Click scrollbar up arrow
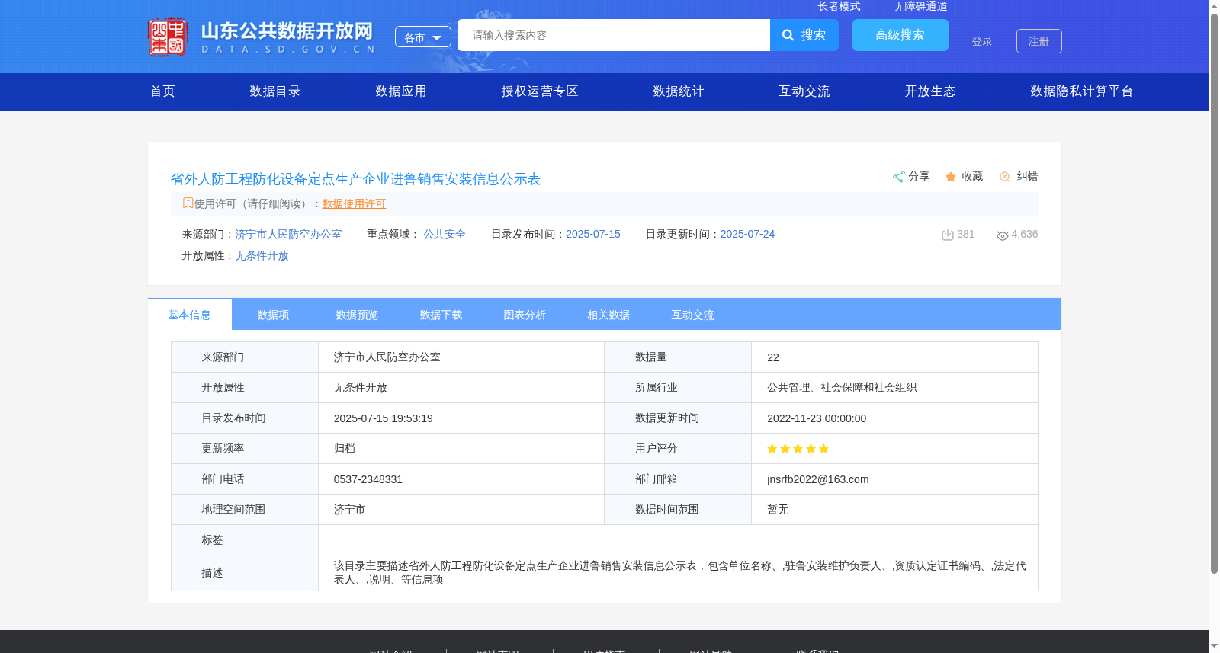Image resolution: width=1220 pixels, height=653 pixels. point(1214,6)
